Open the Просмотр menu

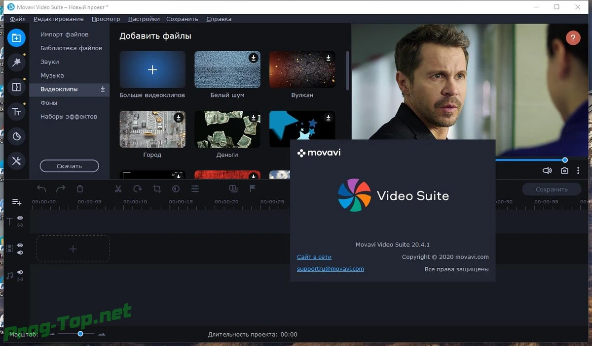[106, 19]
